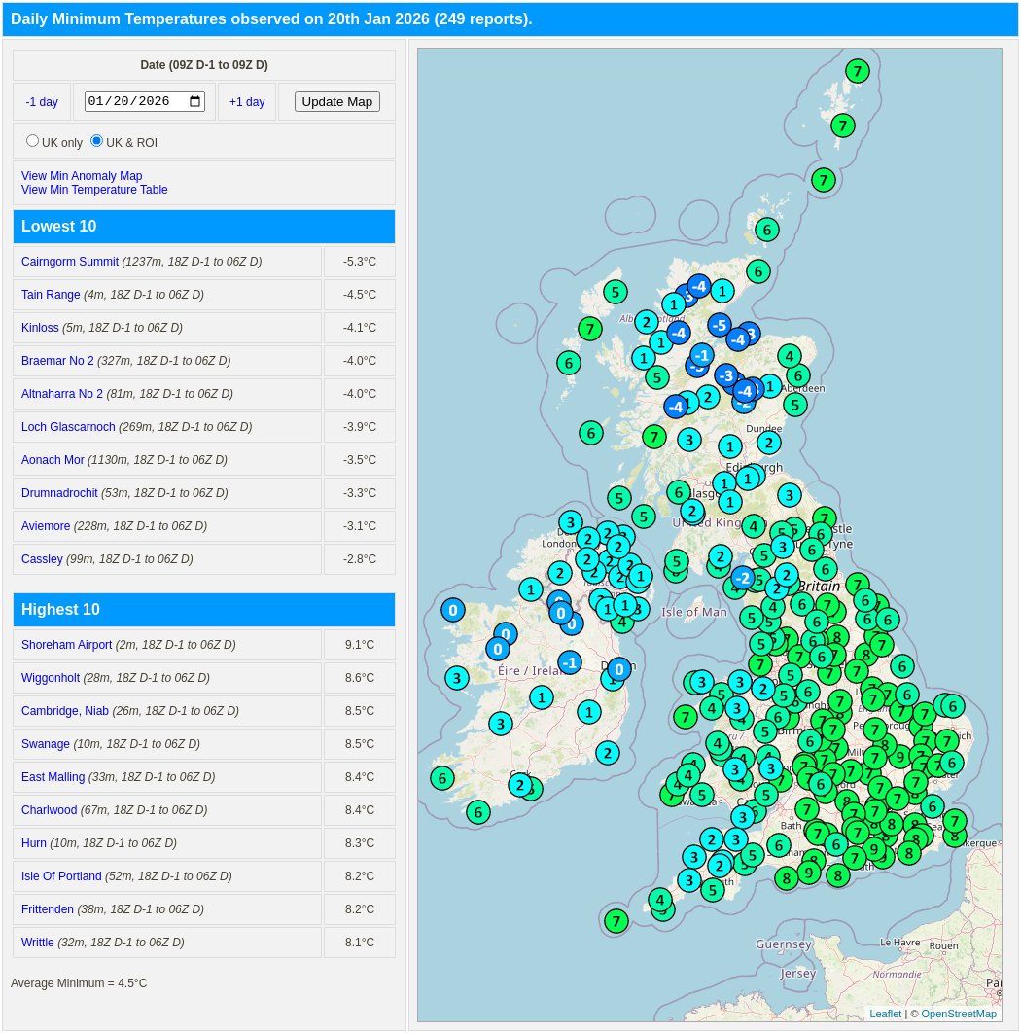Open the Aviemore station link
Image resolution: width=1021 pixels, height=1033 pixels.
46,525
